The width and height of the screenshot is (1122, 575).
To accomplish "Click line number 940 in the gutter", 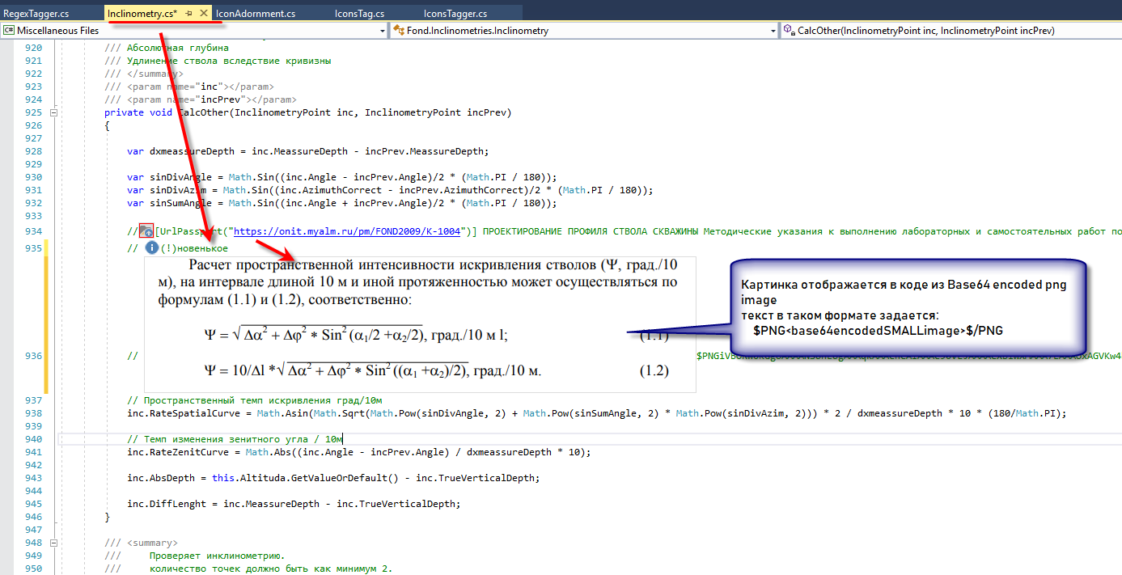I will 33,439.
